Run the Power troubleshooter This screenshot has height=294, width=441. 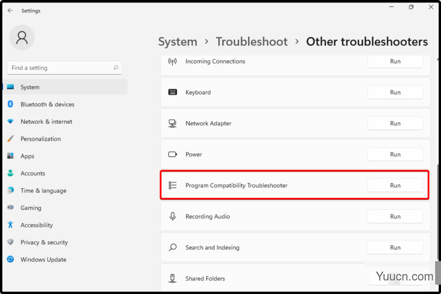pyautogui.click(x=395, y=154)
